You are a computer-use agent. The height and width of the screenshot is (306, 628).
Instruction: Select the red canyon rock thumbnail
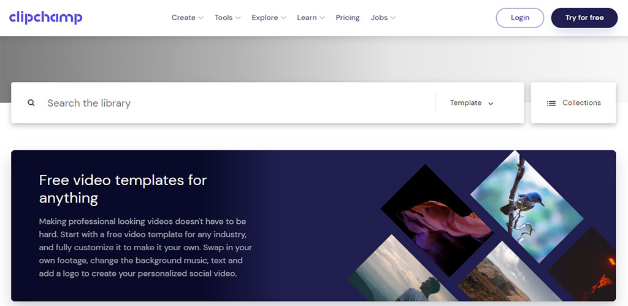point(437,219)
